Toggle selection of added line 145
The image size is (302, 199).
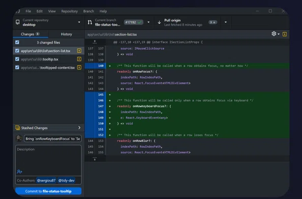pos(96,94)
